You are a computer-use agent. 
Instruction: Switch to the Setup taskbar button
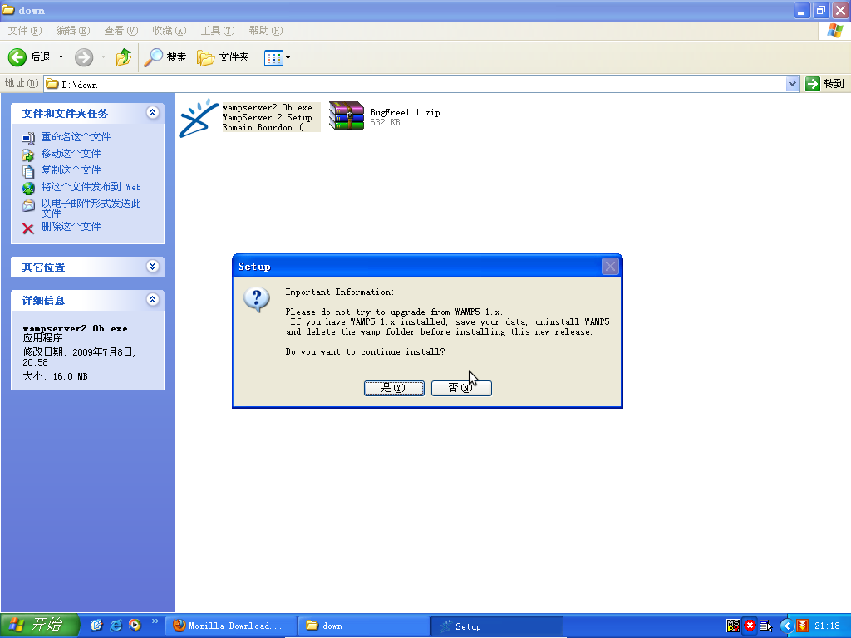coord(498,626)
